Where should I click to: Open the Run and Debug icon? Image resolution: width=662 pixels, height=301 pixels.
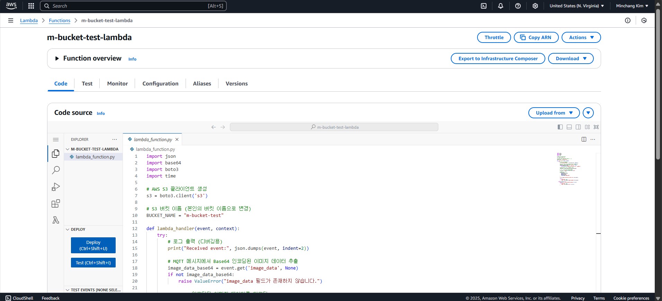click(56, 187)
